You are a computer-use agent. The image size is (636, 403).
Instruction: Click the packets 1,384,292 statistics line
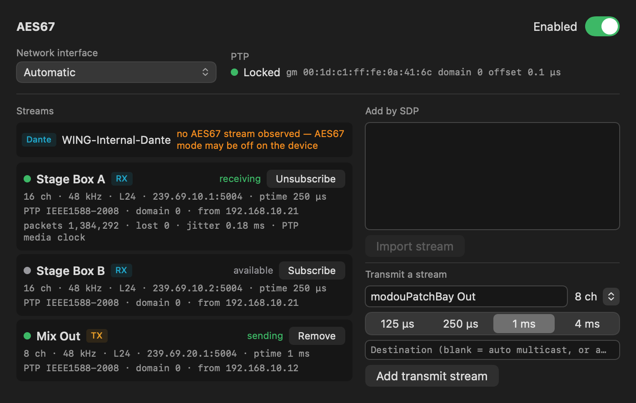161,231
